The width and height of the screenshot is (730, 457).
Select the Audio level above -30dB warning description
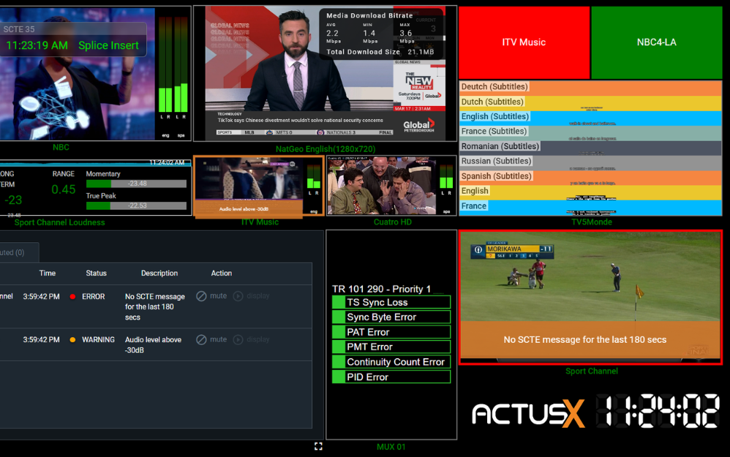click(x=153, y=345)
